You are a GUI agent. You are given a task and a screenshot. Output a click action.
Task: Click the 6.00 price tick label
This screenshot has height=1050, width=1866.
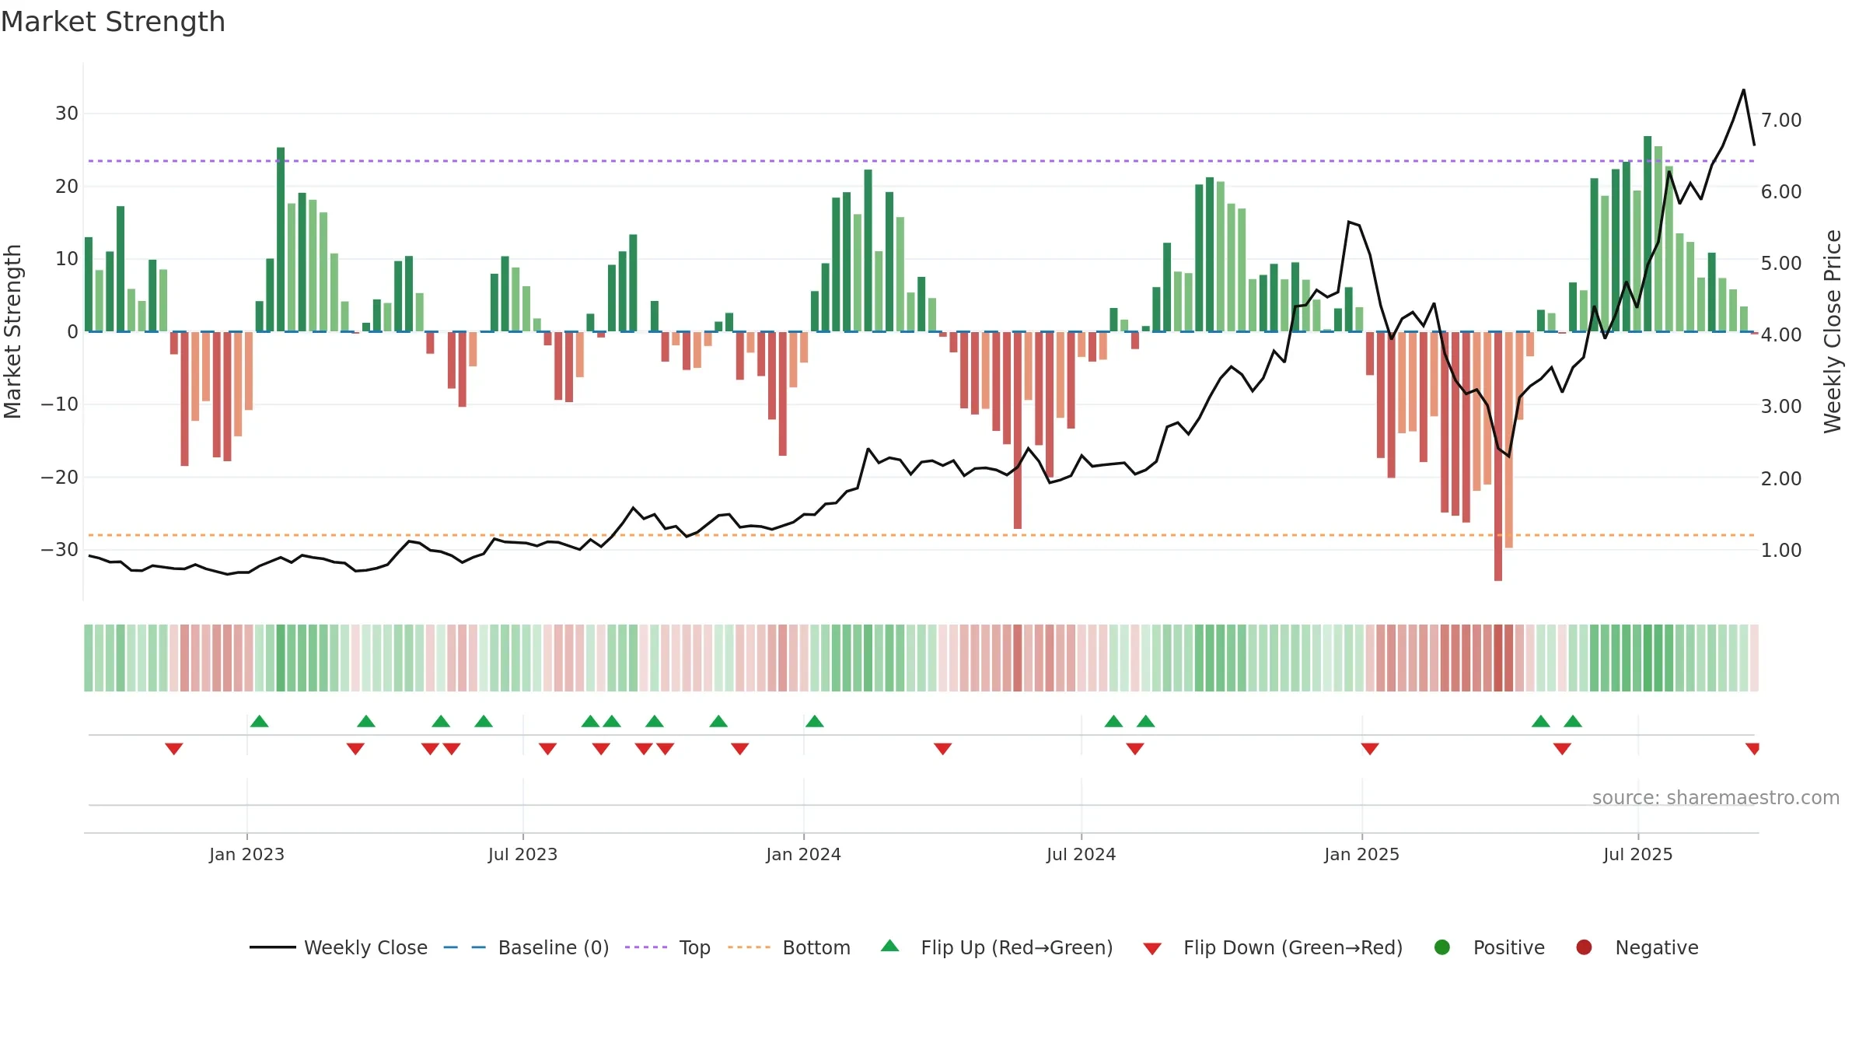pyautogui.click(x=1781, y=192)
